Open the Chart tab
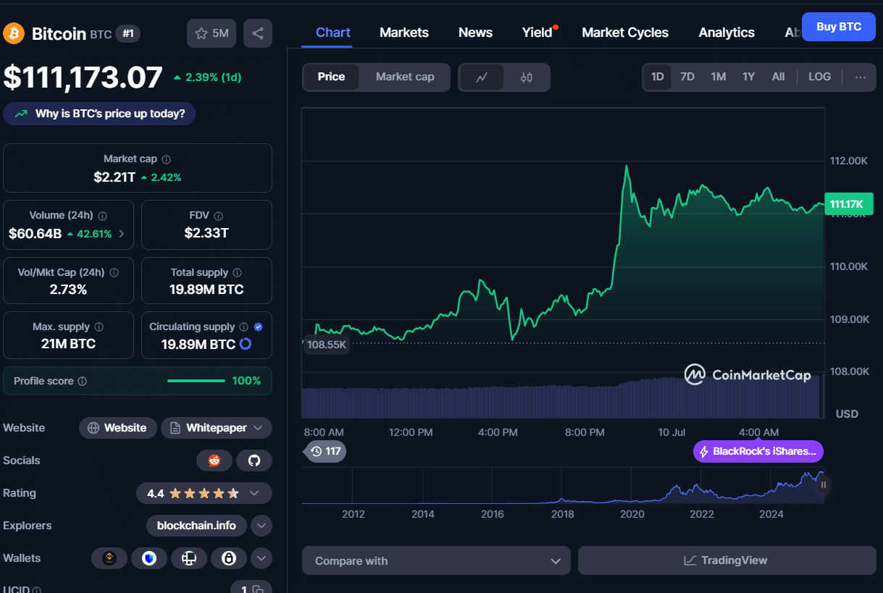The height and width of the screenshot is (593, 883). point(333,33)
